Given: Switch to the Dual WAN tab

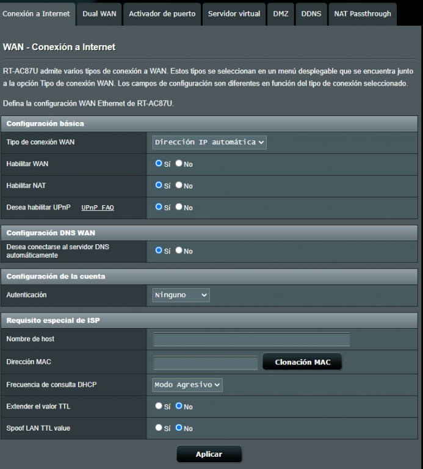Looking at the screenshot, I should coord(99,14).
